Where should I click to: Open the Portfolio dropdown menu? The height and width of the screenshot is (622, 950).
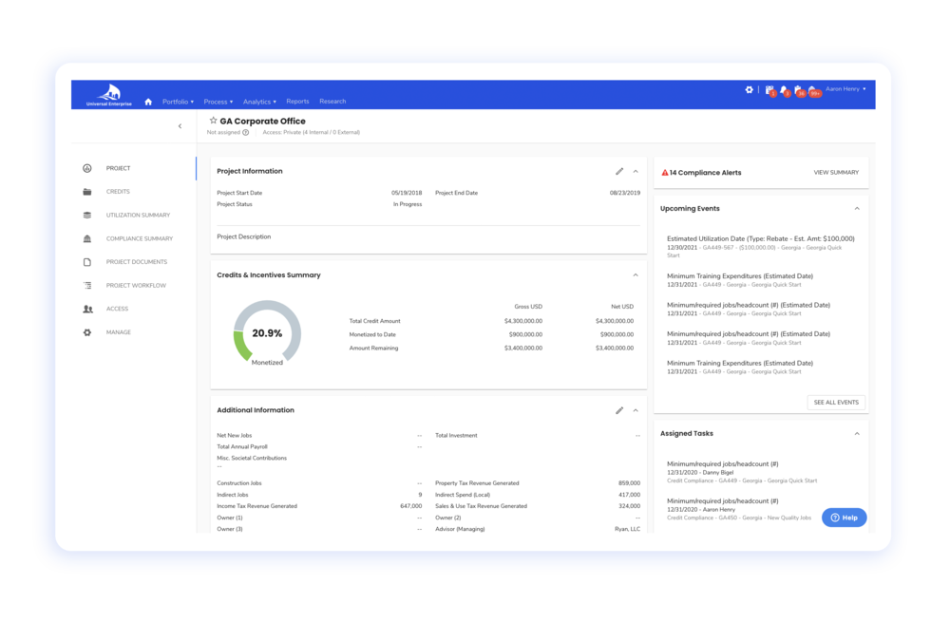point(178,102)
